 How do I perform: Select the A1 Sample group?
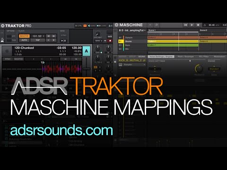tap(132, 38)
